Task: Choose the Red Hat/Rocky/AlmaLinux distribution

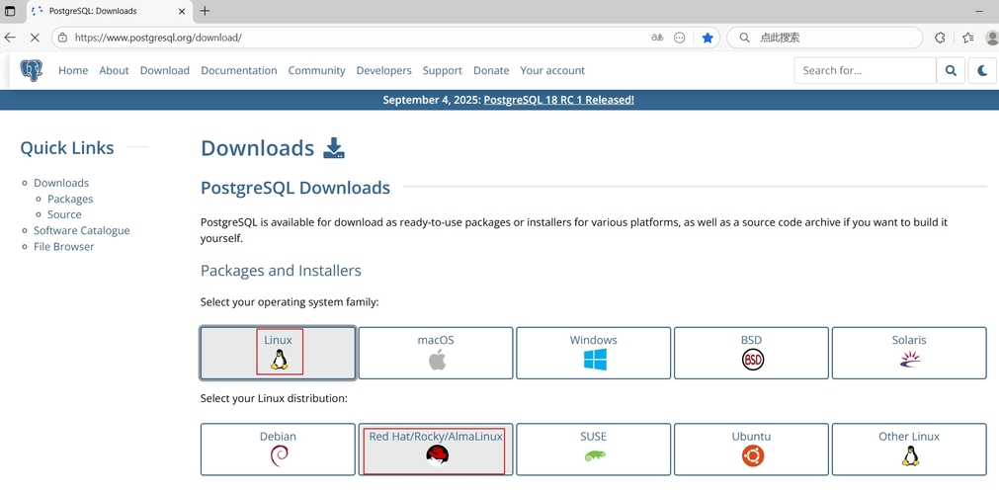Action: (x=436, y=449)
